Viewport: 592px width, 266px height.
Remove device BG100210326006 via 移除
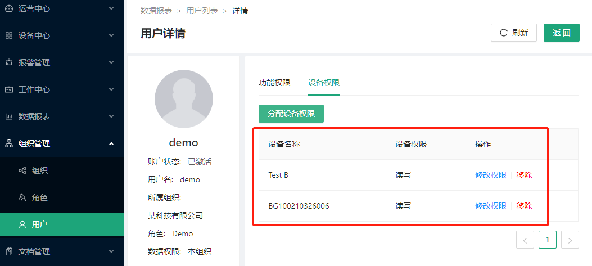point(524,206)
